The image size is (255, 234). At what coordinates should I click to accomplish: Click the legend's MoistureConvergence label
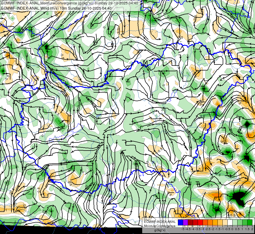point(160,226)
